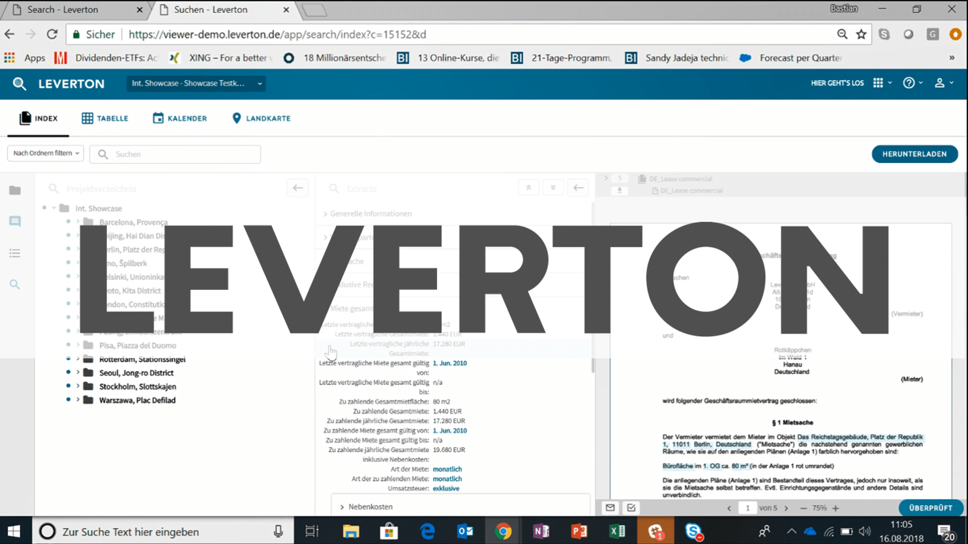
Task: Open the comments panel in the left sidebar
Action: click(15, 222)
